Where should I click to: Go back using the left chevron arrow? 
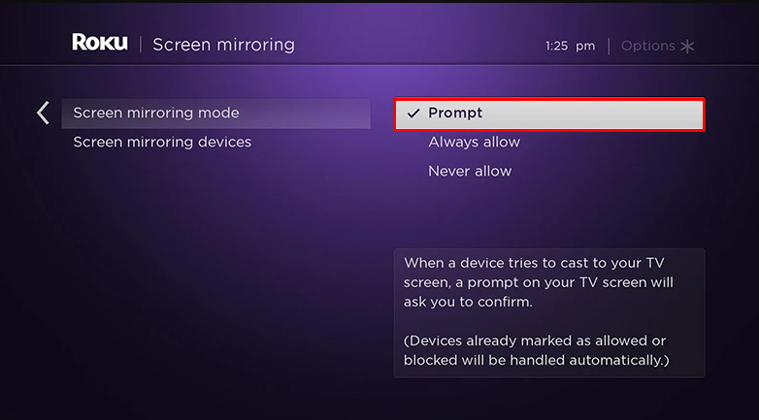point(43,113)
